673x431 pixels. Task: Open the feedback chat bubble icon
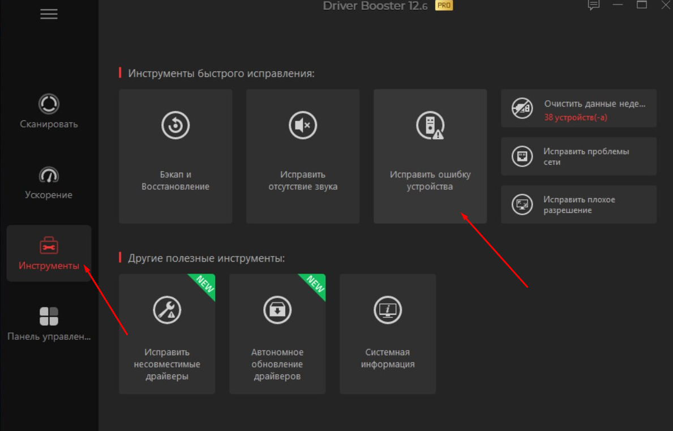(594, 5)
